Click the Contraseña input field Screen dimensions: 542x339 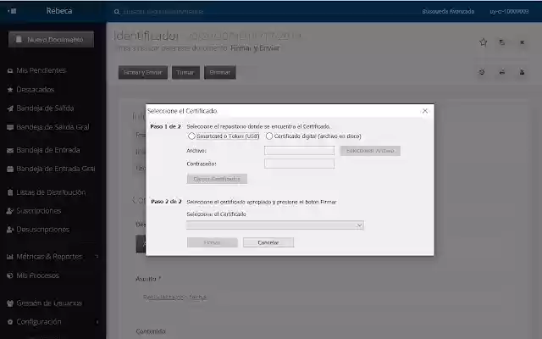[x=299, y=164]
